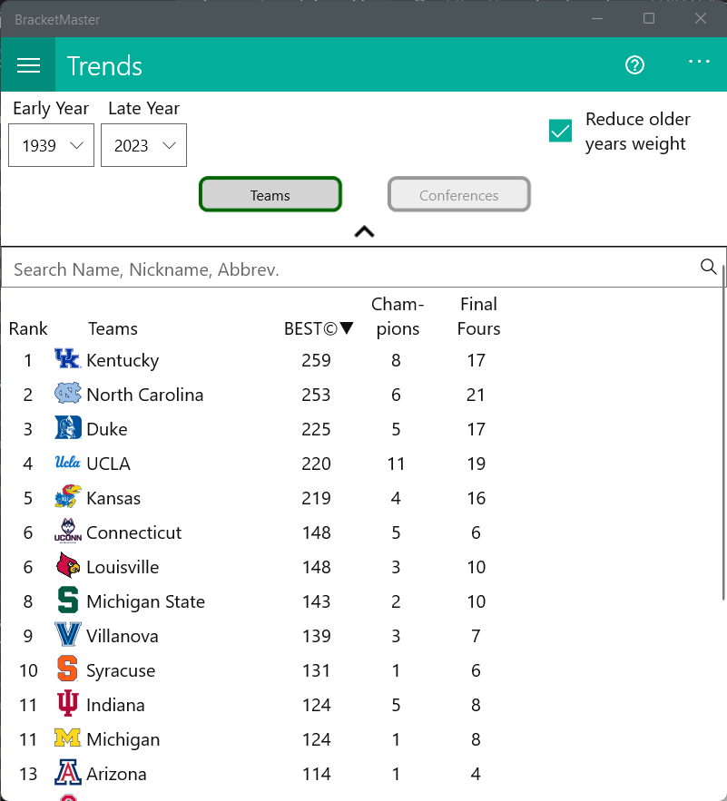Open the hamburger navigation menu
Image resolution: width=727 pixels, height=801 pixels.
coord(28,65)
